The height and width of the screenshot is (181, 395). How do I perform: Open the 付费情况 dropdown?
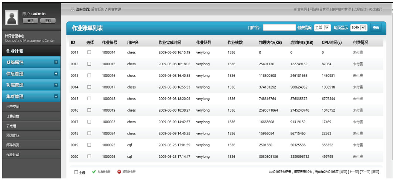pos(322,28)
